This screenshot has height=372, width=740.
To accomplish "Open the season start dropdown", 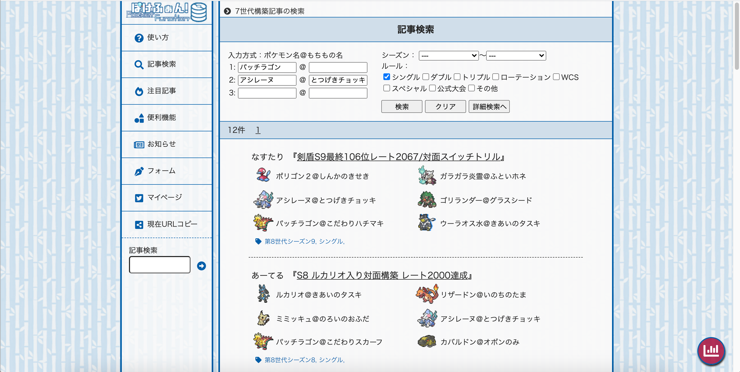I will (x=448, y=56).
